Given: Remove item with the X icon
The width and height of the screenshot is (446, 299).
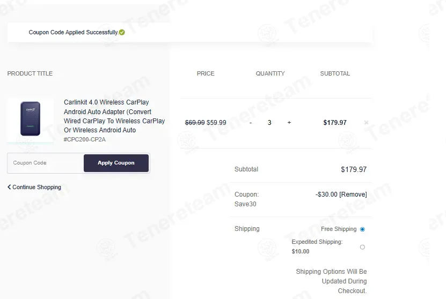Looking at the screenshot, I should (367, 122).
